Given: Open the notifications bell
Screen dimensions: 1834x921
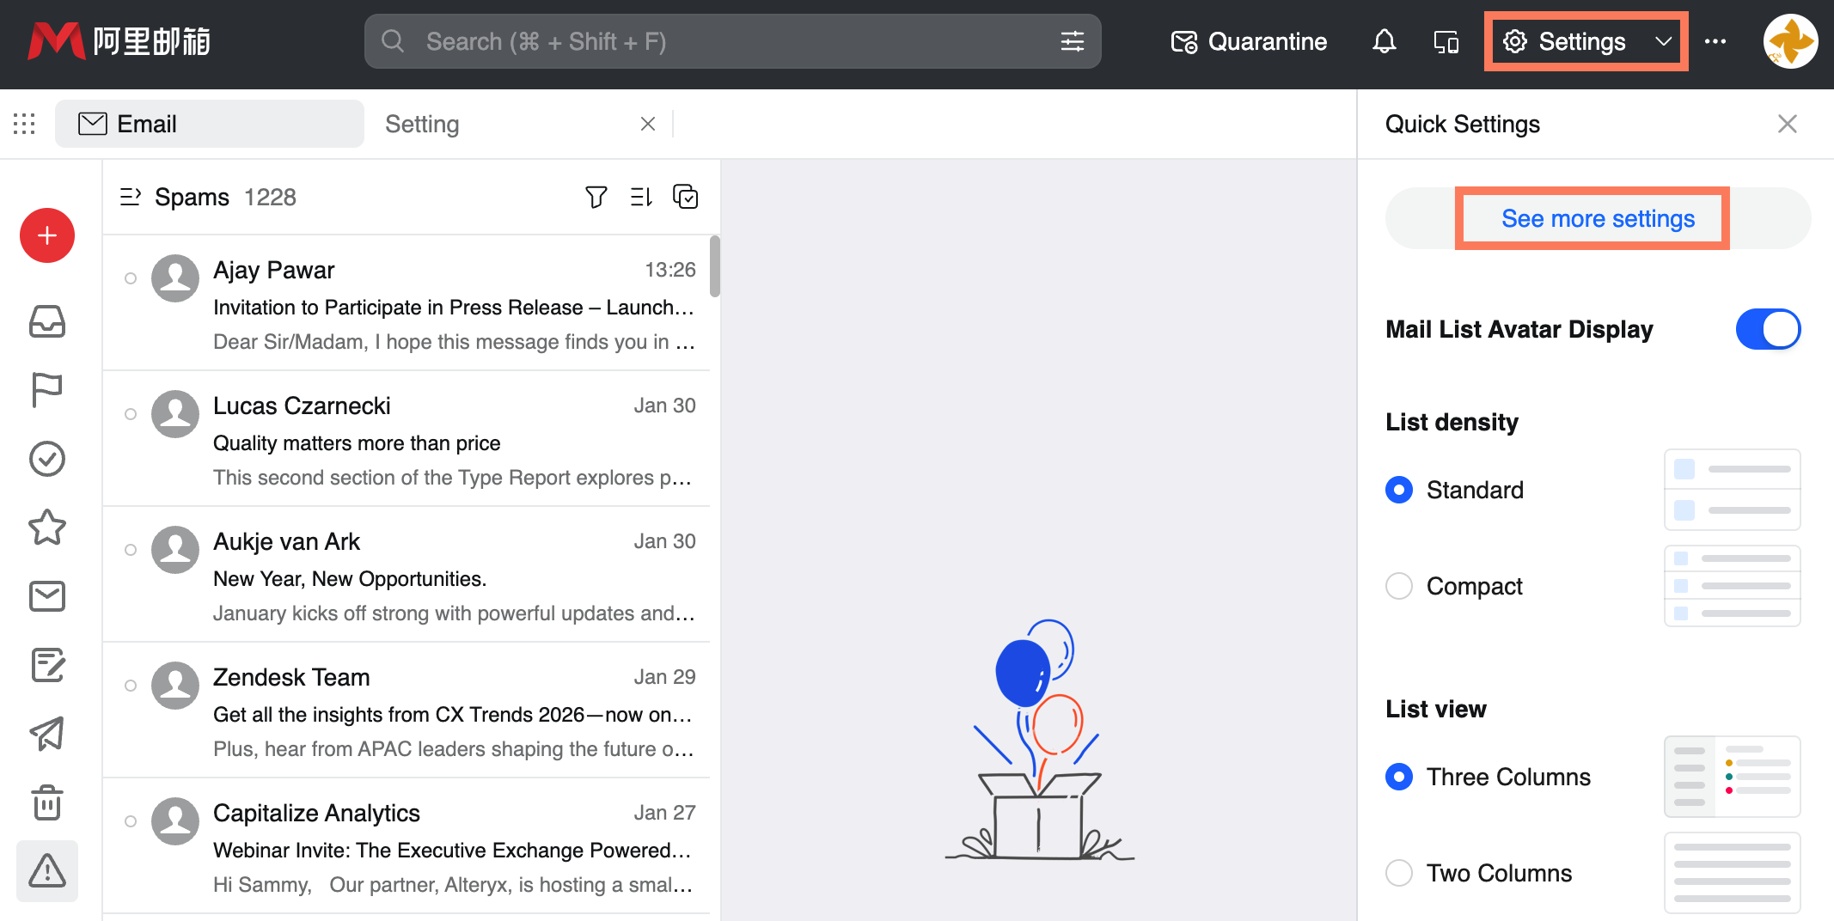Looking at the screenshot, I should tap(1384, 40).
